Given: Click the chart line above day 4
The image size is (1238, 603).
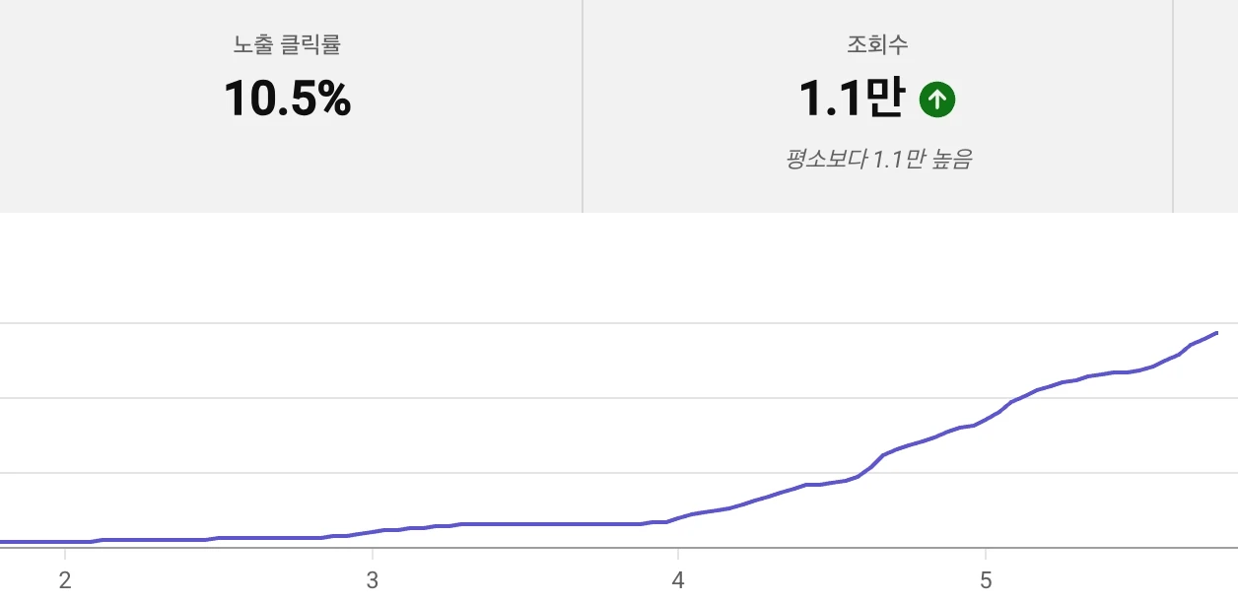Looking at the screenshot, I should pyautogui.click(x=678, y=517).
